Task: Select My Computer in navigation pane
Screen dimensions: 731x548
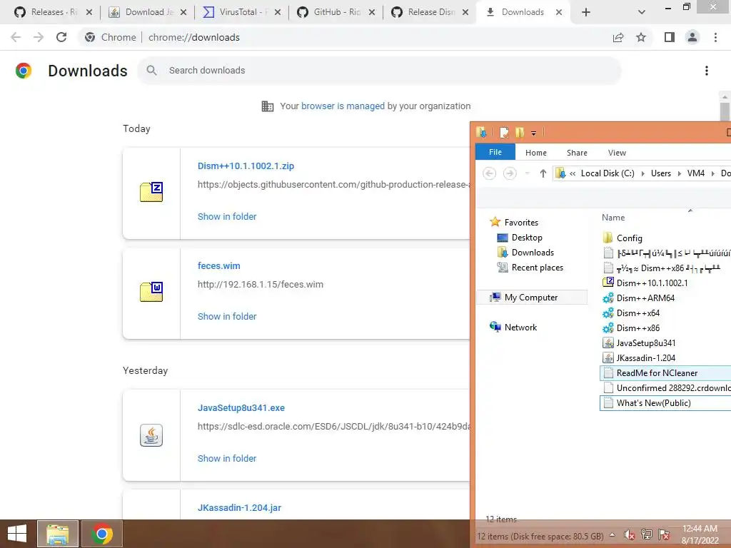Action: tap(531, 298)
